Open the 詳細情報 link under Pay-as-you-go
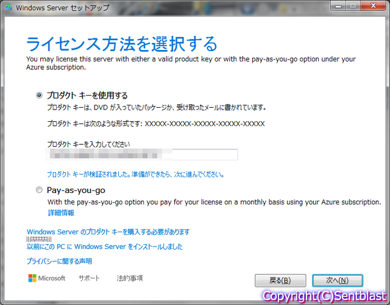390x305 pixels. (x=61, y=213)
